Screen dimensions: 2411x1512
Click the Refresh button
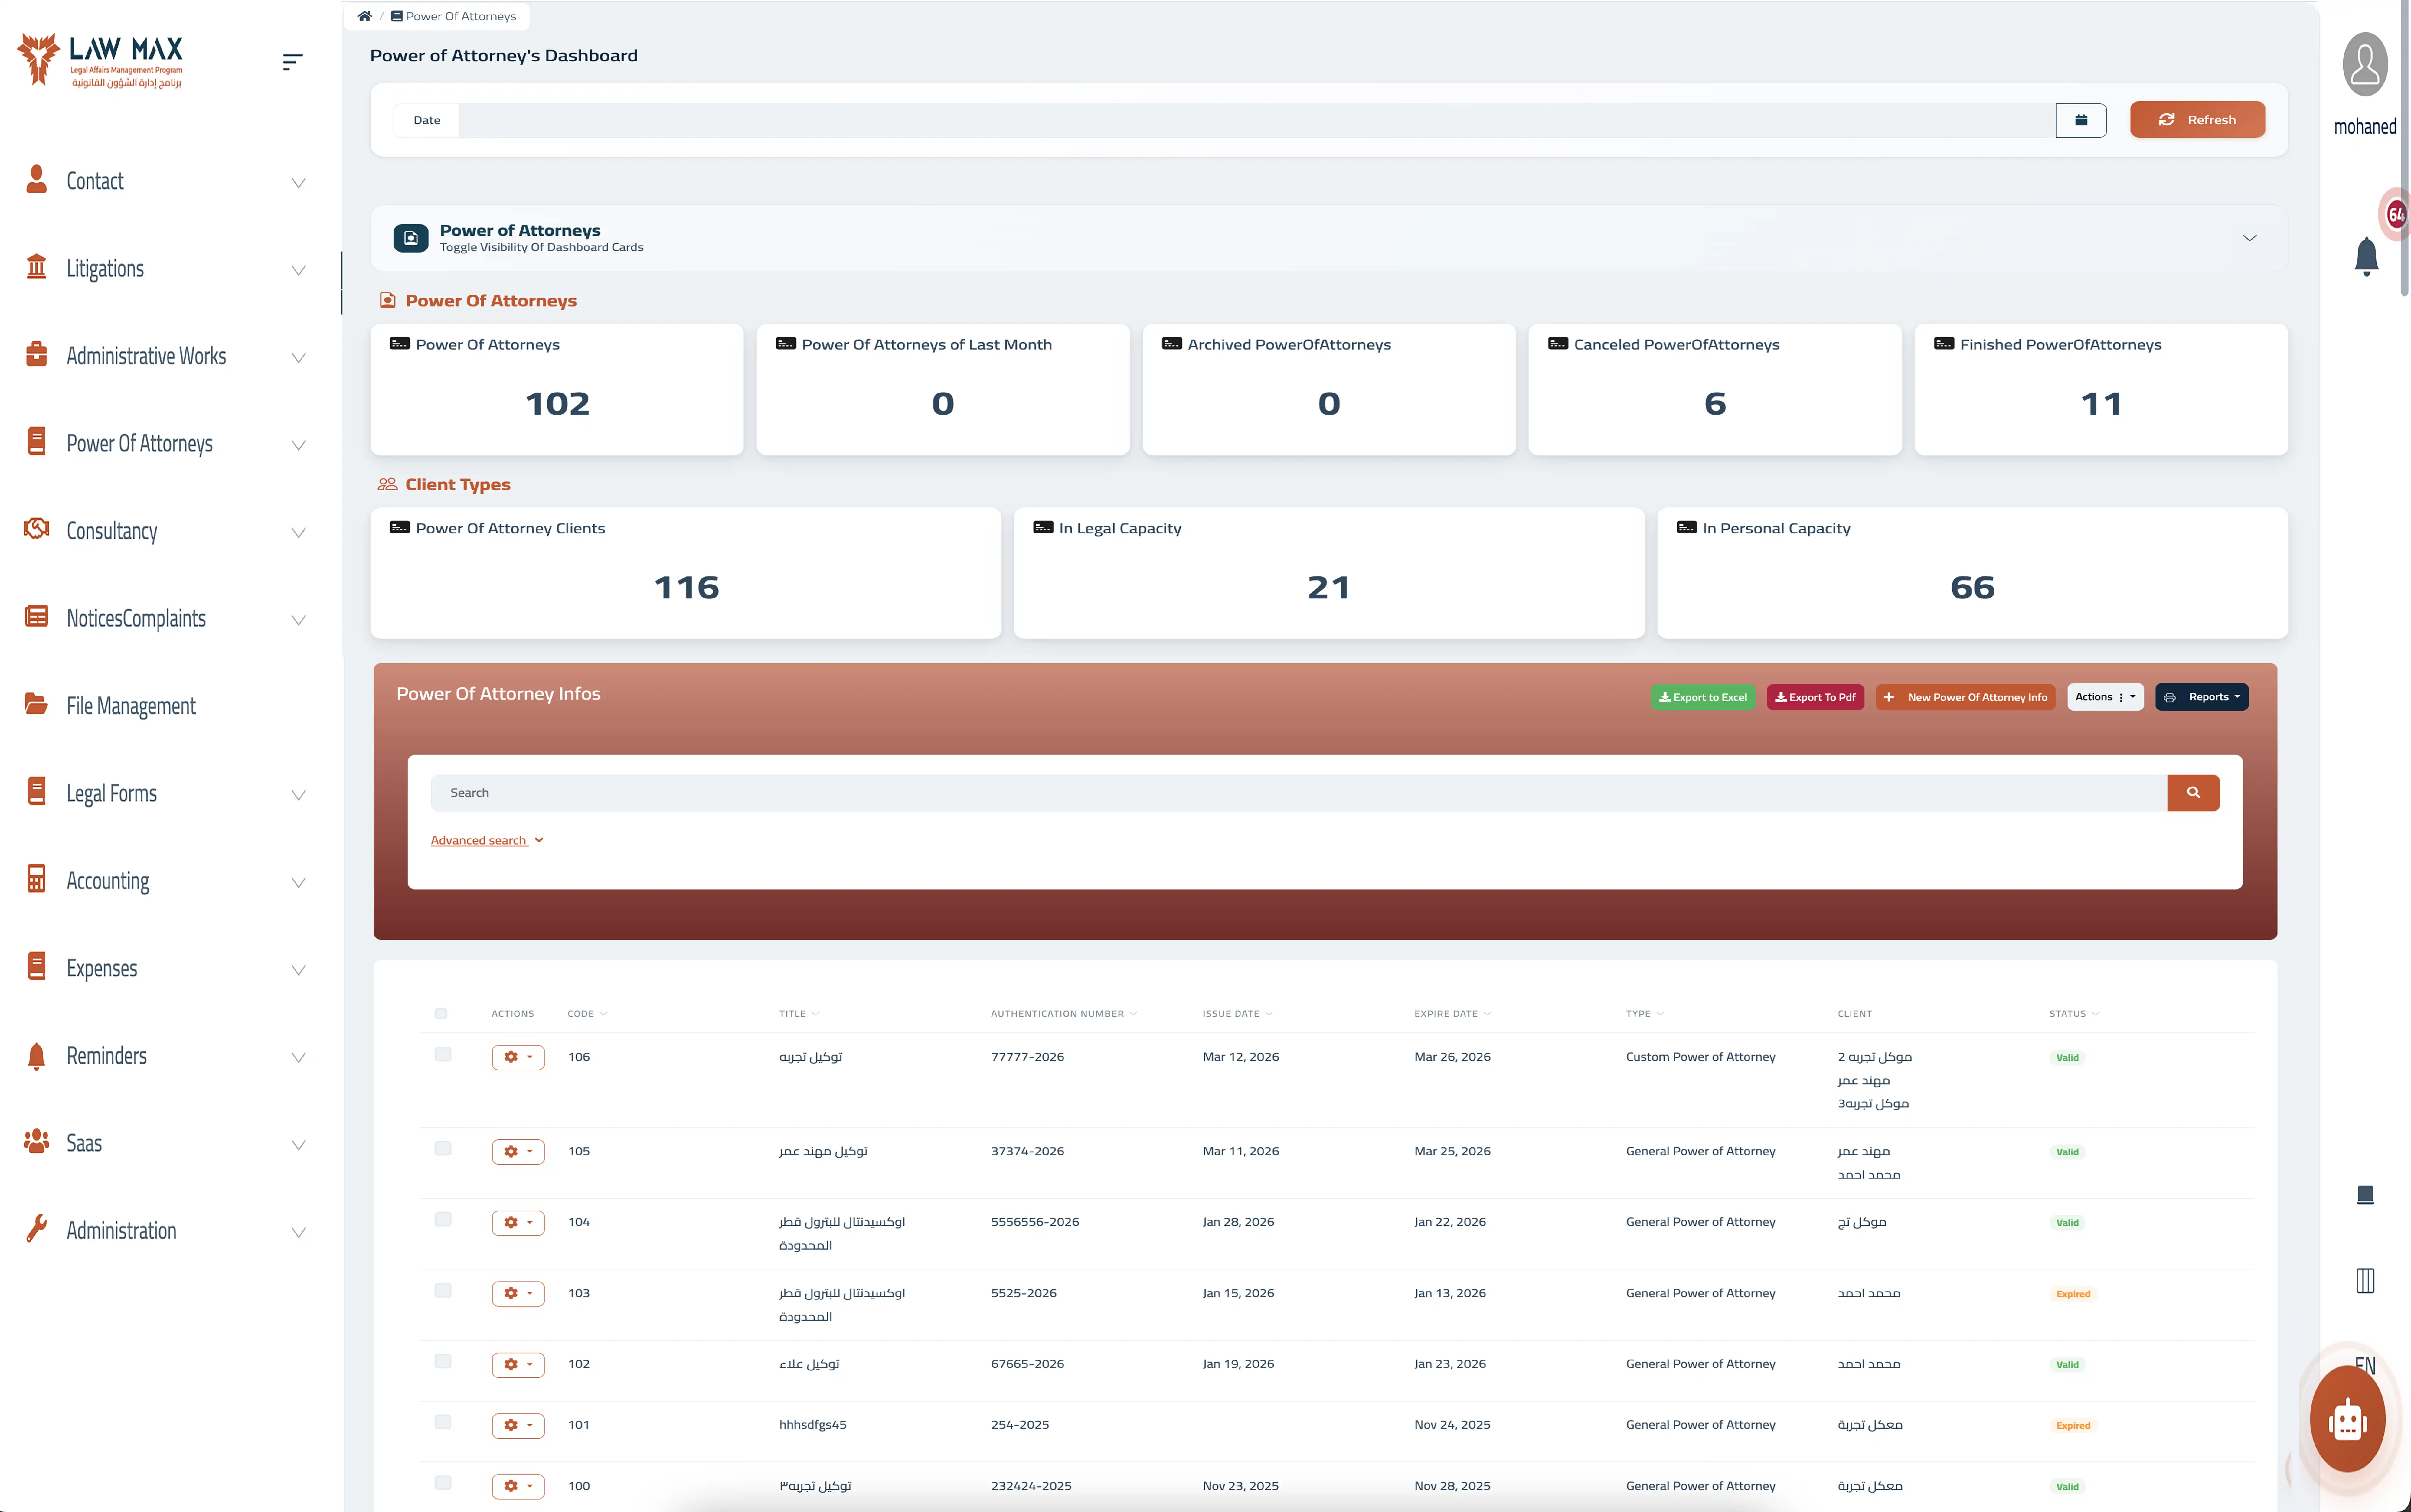pos(2197,120)
